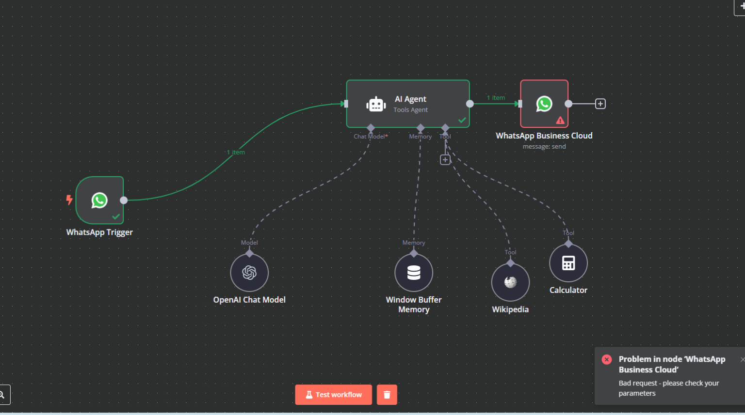The image size is (745, 415).
Task: Open node panel with top-right plus button
Action: [742, 7]
